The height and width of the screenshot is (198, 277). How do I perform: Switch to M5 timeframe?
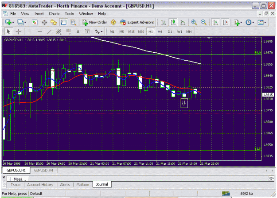tap(121, 32)
